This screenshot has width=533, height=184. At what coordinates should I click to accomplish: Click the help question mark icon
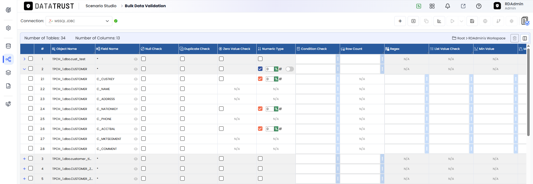pos(479,6)
